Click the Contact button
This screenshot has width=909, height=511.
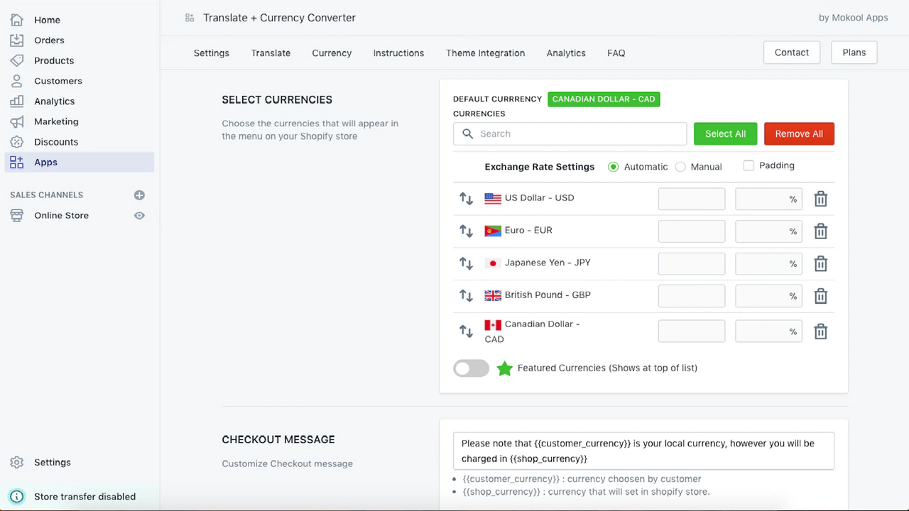pyautogui.click(x=792, y=53)
